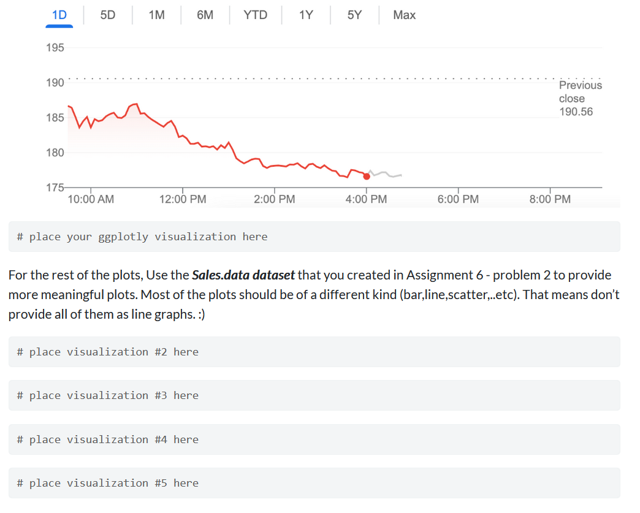
Task: Open the 6M price history view
Action: pyautogui.click(x=205, y=15)
